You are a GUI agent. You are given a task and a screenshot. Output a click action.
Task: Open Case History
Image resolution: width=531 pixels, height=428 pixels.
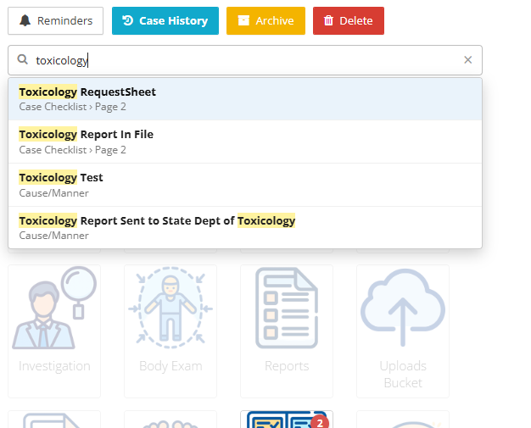165,20
